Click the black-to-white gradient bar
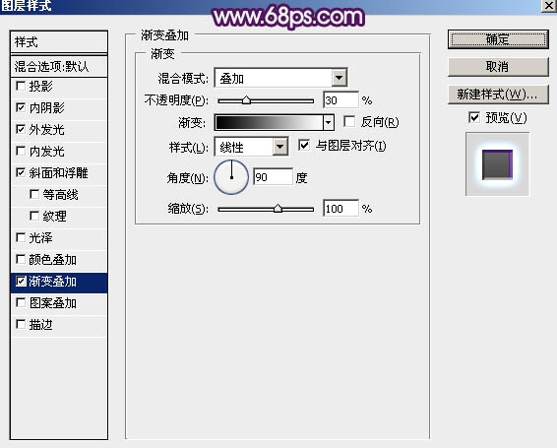This screenshot has height=448, width=557. [269, 123]
